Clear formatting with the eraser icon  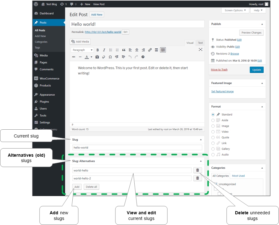tap(103, 57)
